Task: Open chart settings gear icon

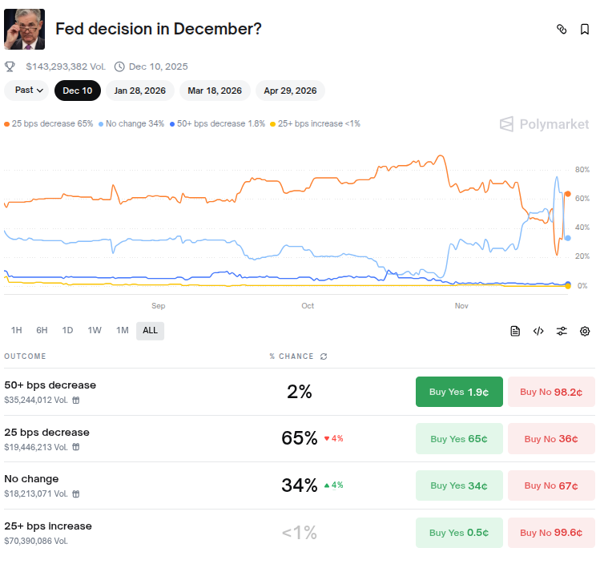Action: [585, 331]
